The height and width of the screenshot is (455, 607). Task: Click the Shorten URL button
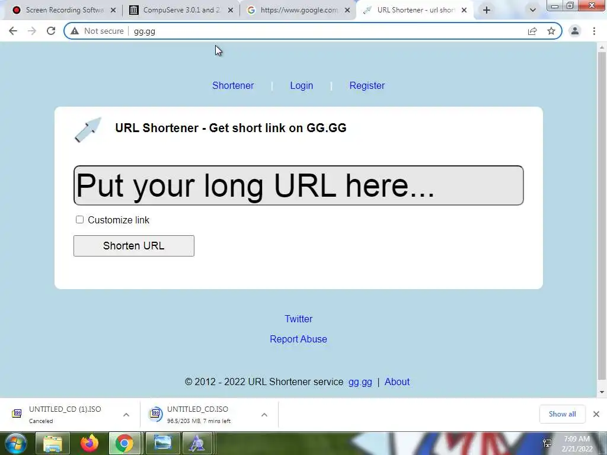point(134,246)
